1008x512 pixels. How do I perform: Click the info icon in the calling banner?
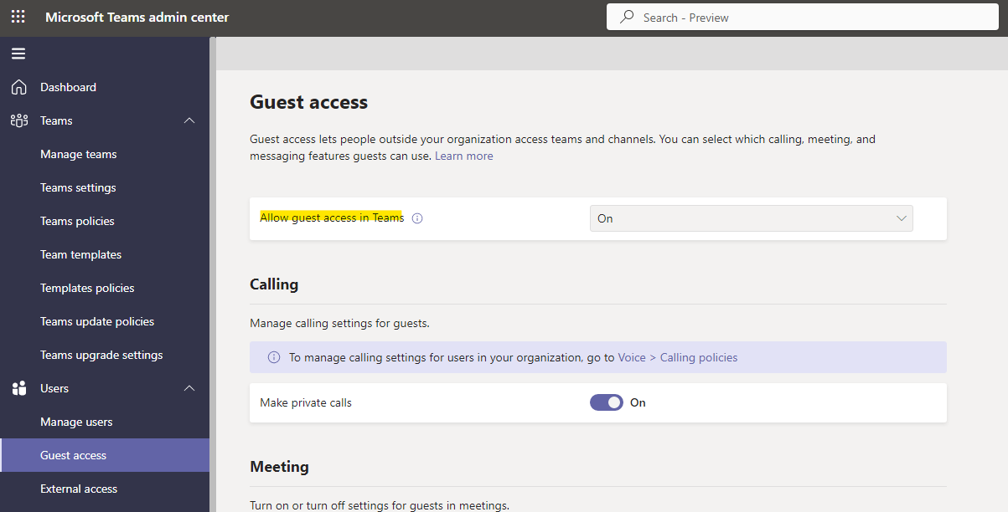coord(273,356)
